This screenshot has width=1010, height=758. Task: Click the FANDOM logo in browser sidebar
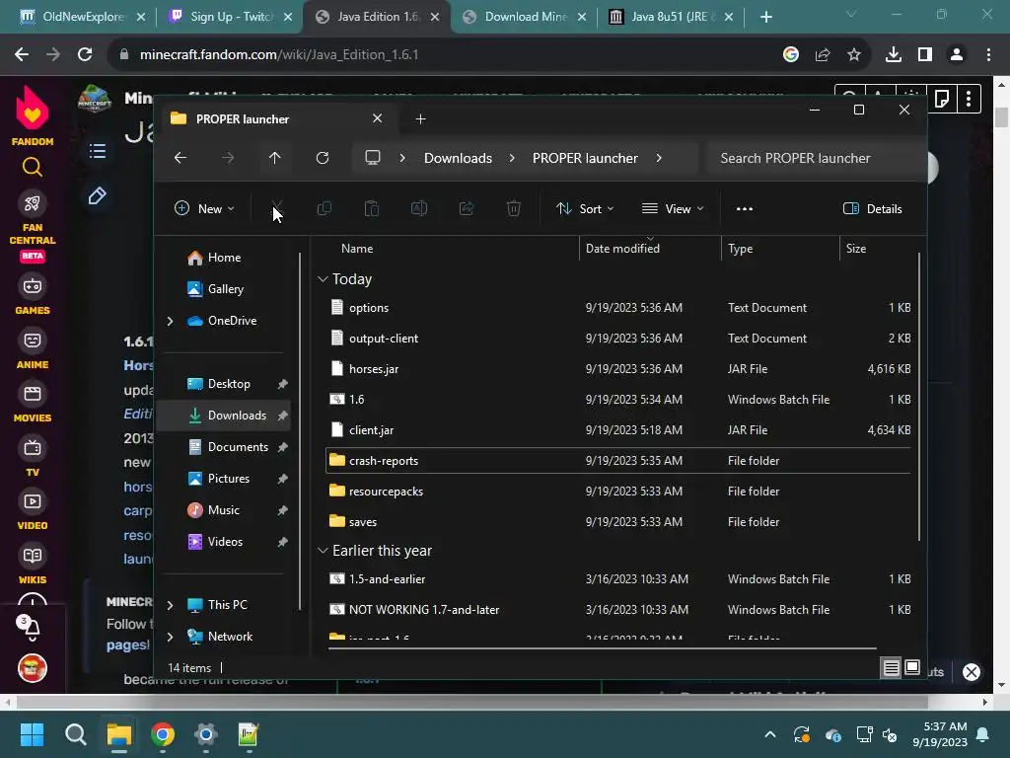coord(33,116)
